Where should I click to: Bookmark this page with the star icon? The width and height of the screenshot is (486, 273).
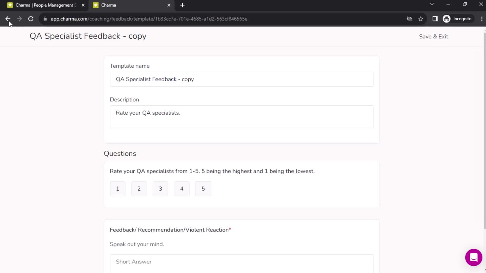pos(421,19)
